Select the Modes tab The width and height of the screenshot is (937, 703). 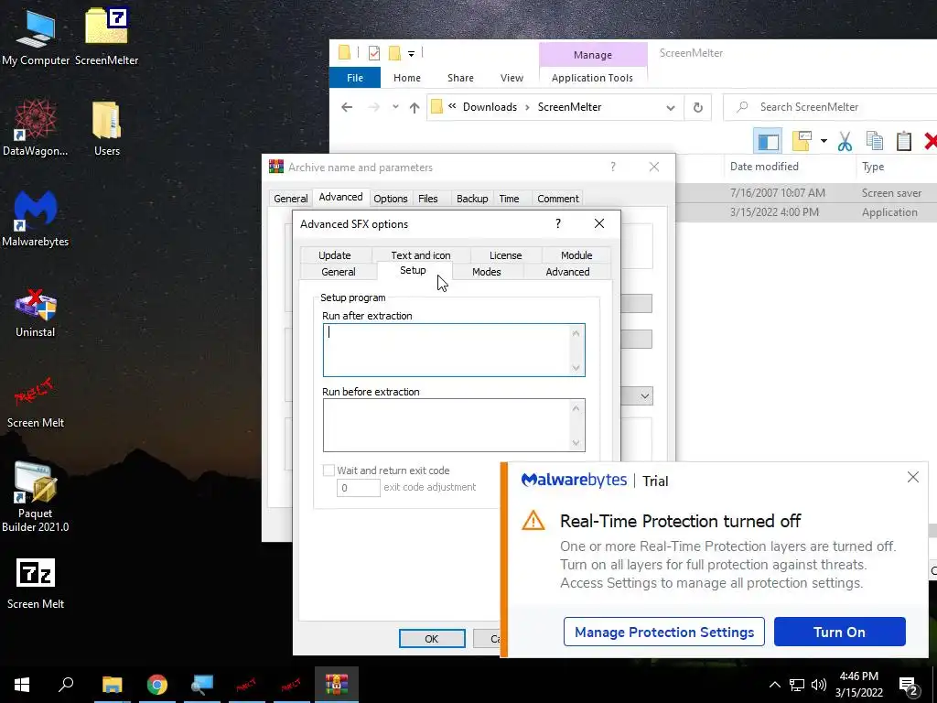(x=487, y=272)
